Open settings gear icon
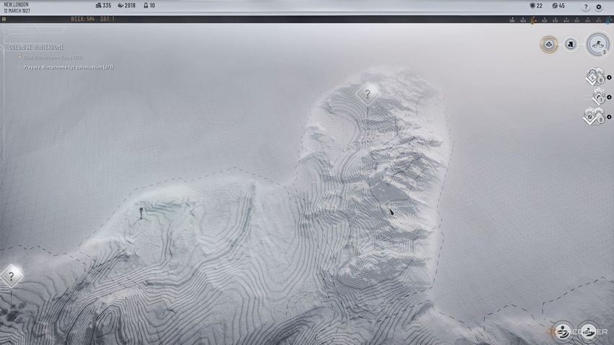 (599, 7)
